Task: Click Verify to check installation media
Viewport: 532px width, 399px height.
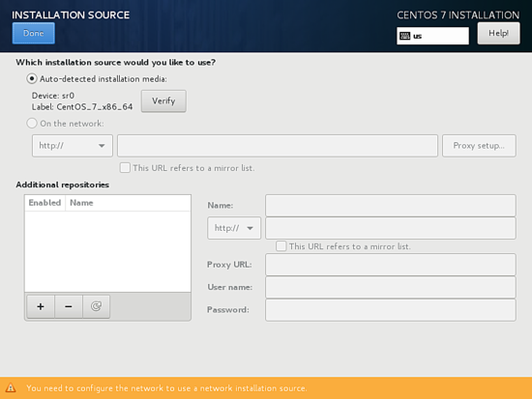Action: click(163, 101)
